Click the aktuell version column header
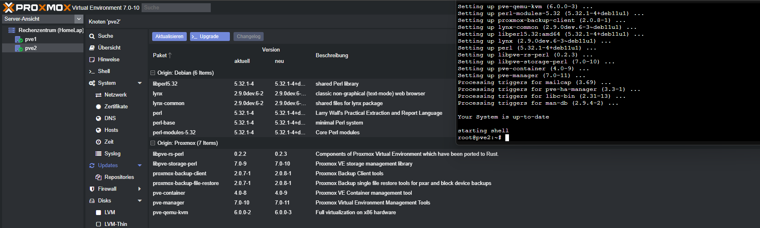This screenshot has height=228, width=760. point(242,61)
